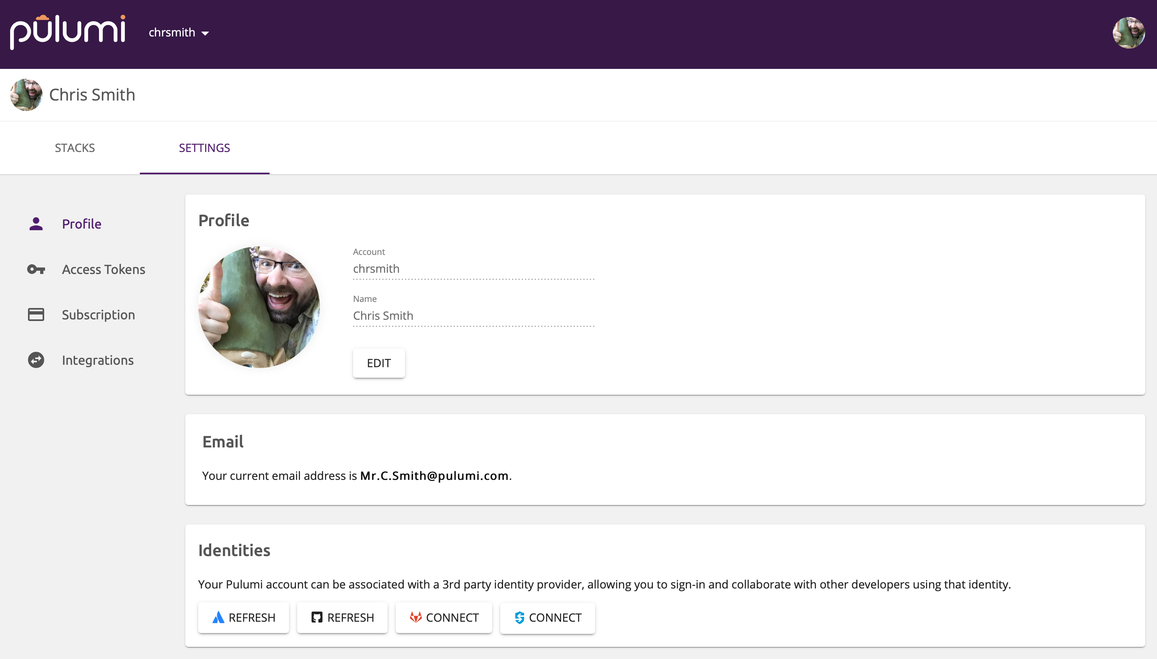Click the Subscription card icon in sidebar
This screenshot has width=1157, height=659.
tap(36, 314)
